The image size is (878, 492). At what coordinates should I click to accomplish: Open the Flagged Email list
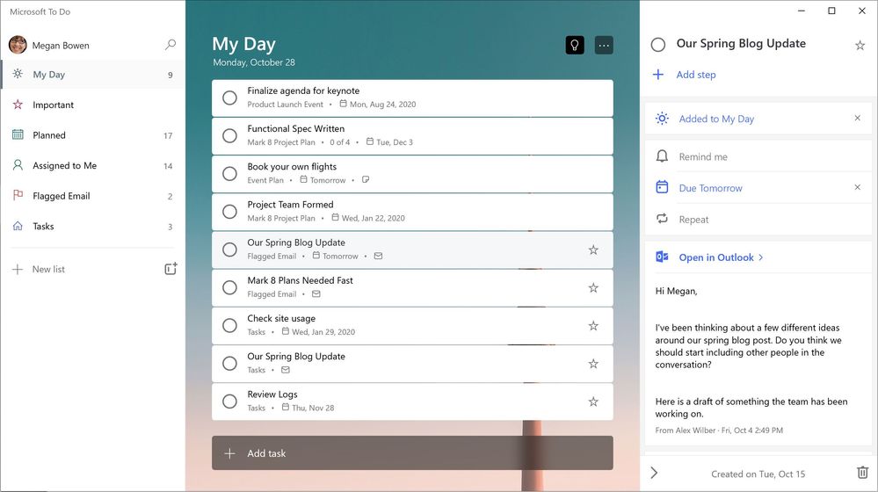(93, 196)
